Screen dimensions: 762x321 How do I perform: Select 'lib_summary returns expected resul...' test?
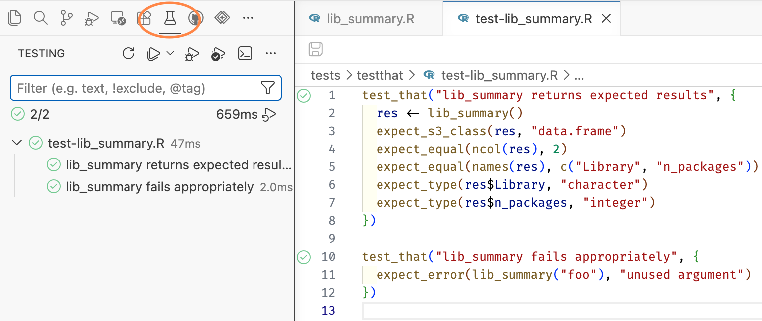(x=179, y=165)
